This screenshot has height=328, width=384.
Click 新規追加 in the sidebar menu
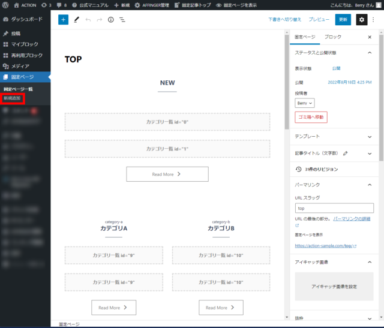(13, 98)
